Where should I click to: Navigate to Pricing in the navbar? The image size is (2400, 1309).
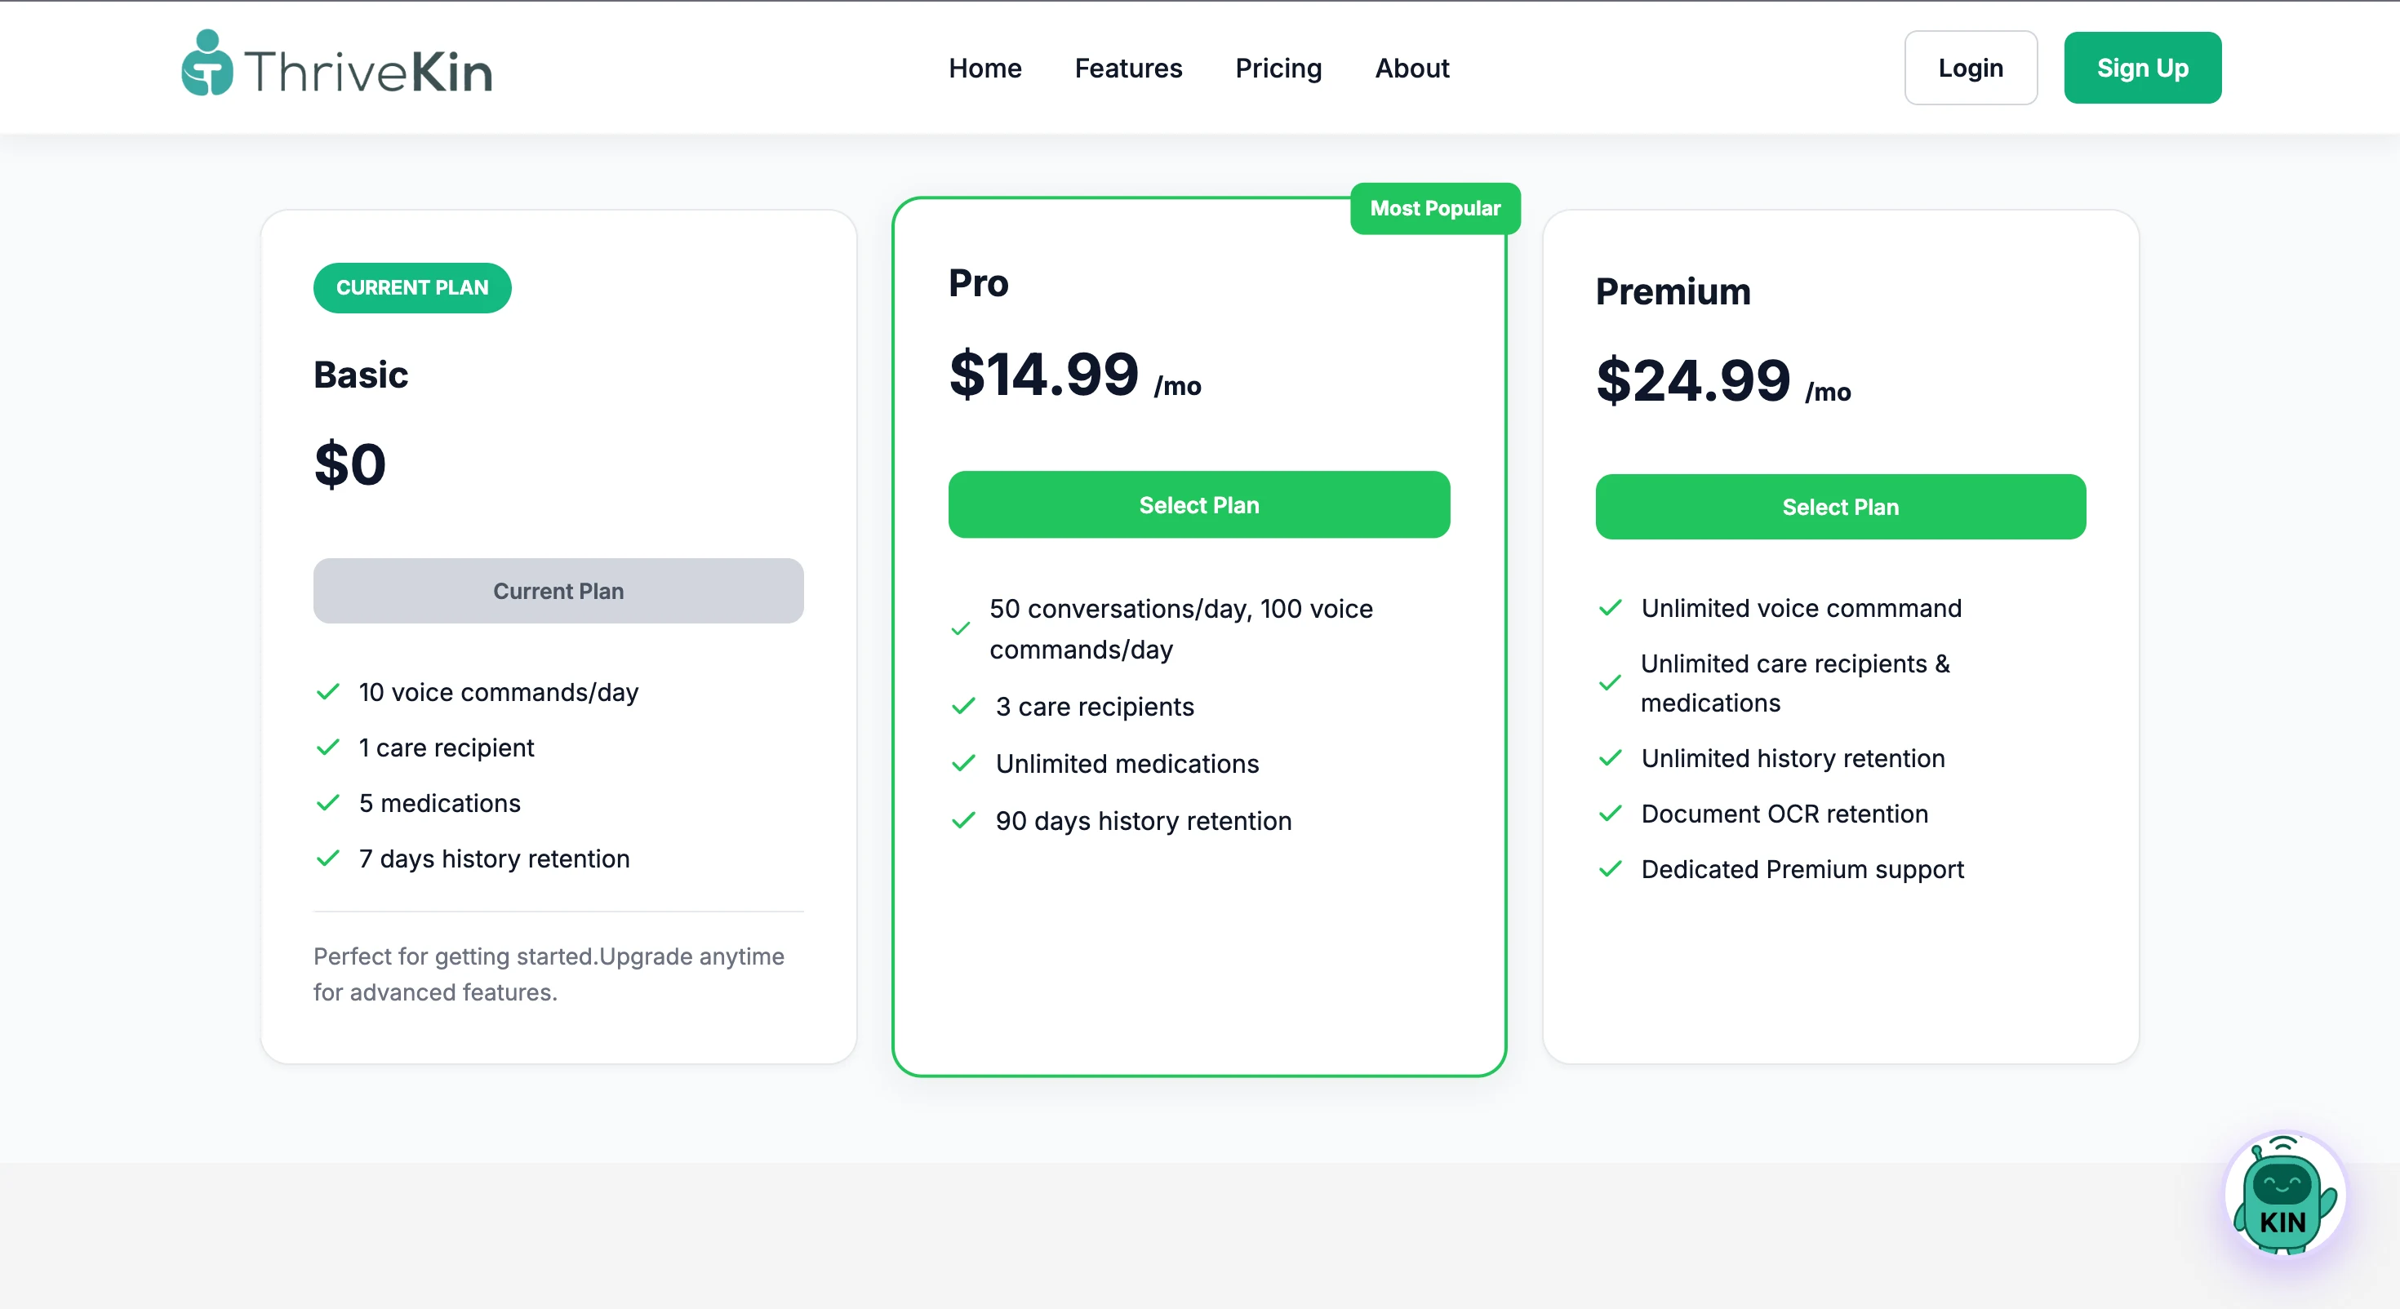pos(1278,68)
